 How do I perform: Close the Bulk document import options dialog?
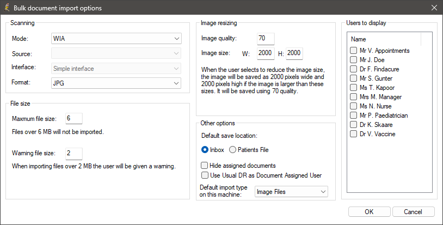(433, 8)
